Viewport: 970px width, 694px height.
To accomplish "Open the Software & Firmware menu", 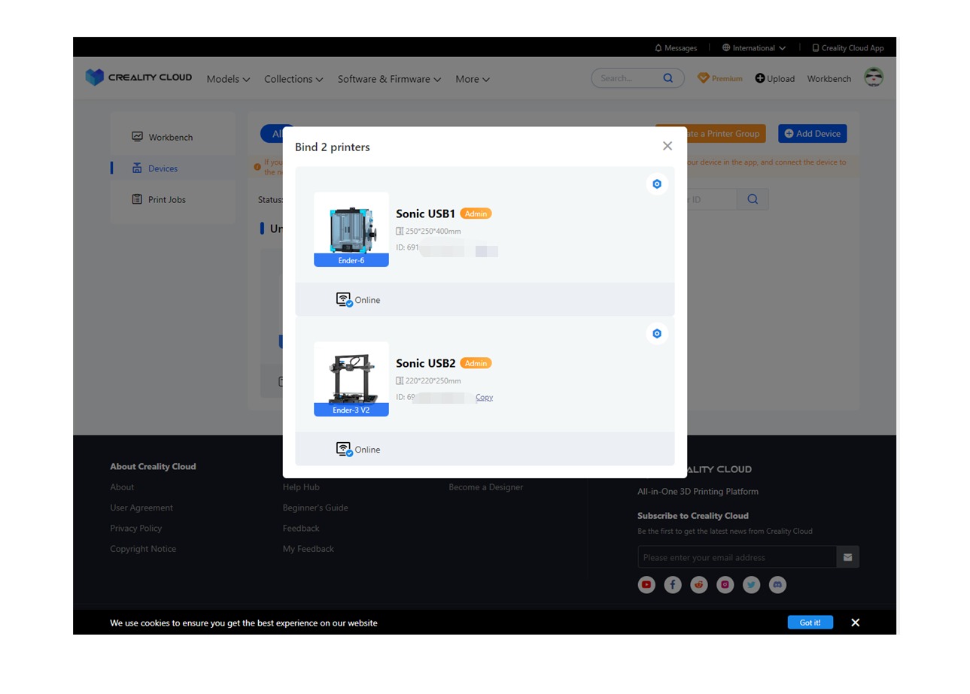I will (389, 79).
